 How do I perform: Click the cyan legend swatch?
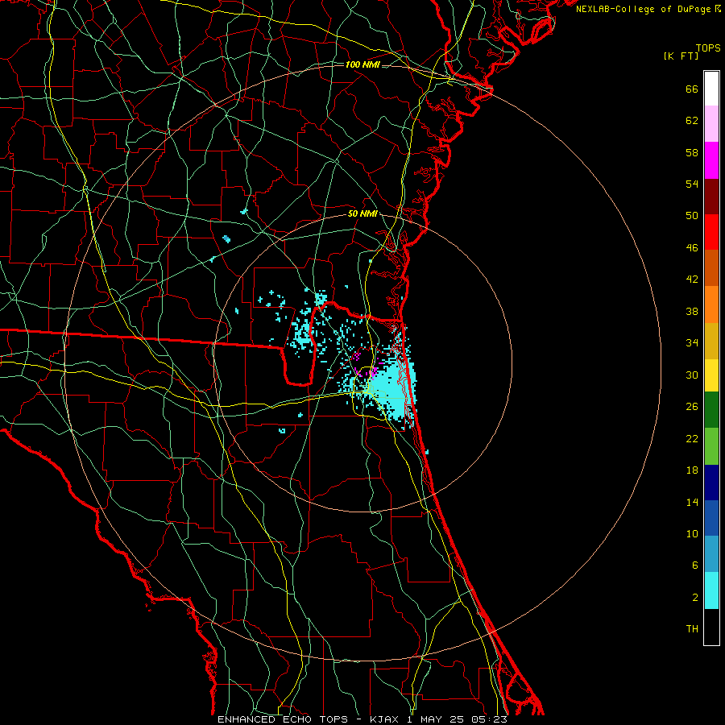[711, 590]
